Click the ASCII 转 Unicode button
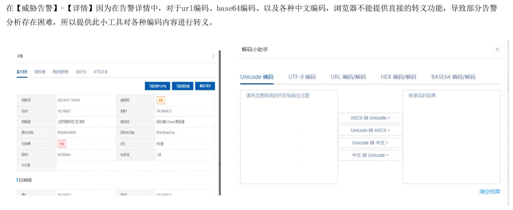Viewport: 513px width, 210px height. 370,118
